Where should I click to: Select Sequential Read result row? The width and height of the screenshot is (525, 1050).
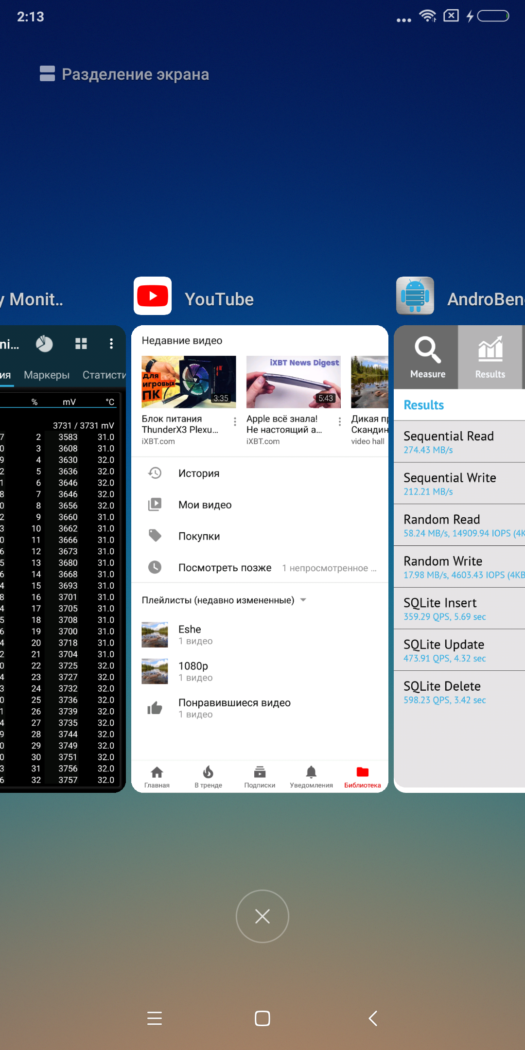tap(459, 442)
